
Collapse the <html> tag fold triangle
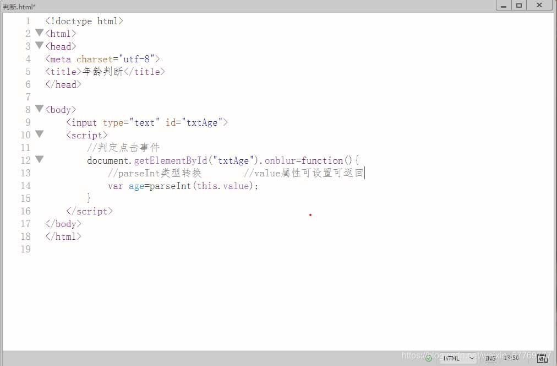pos(40,33)
